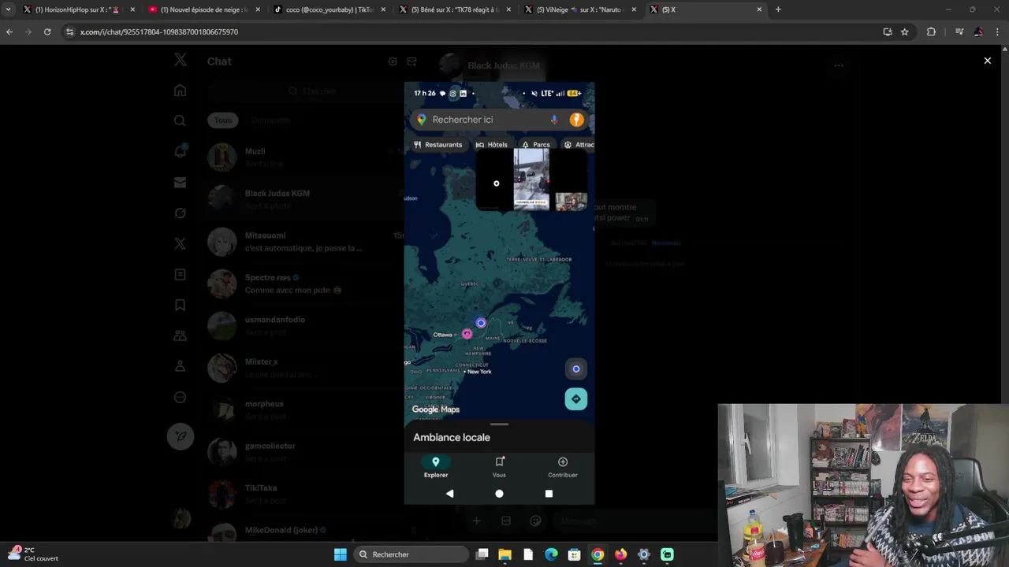
Task: Open Explore search in the X sidebar
Action: [x=180, y=120]
